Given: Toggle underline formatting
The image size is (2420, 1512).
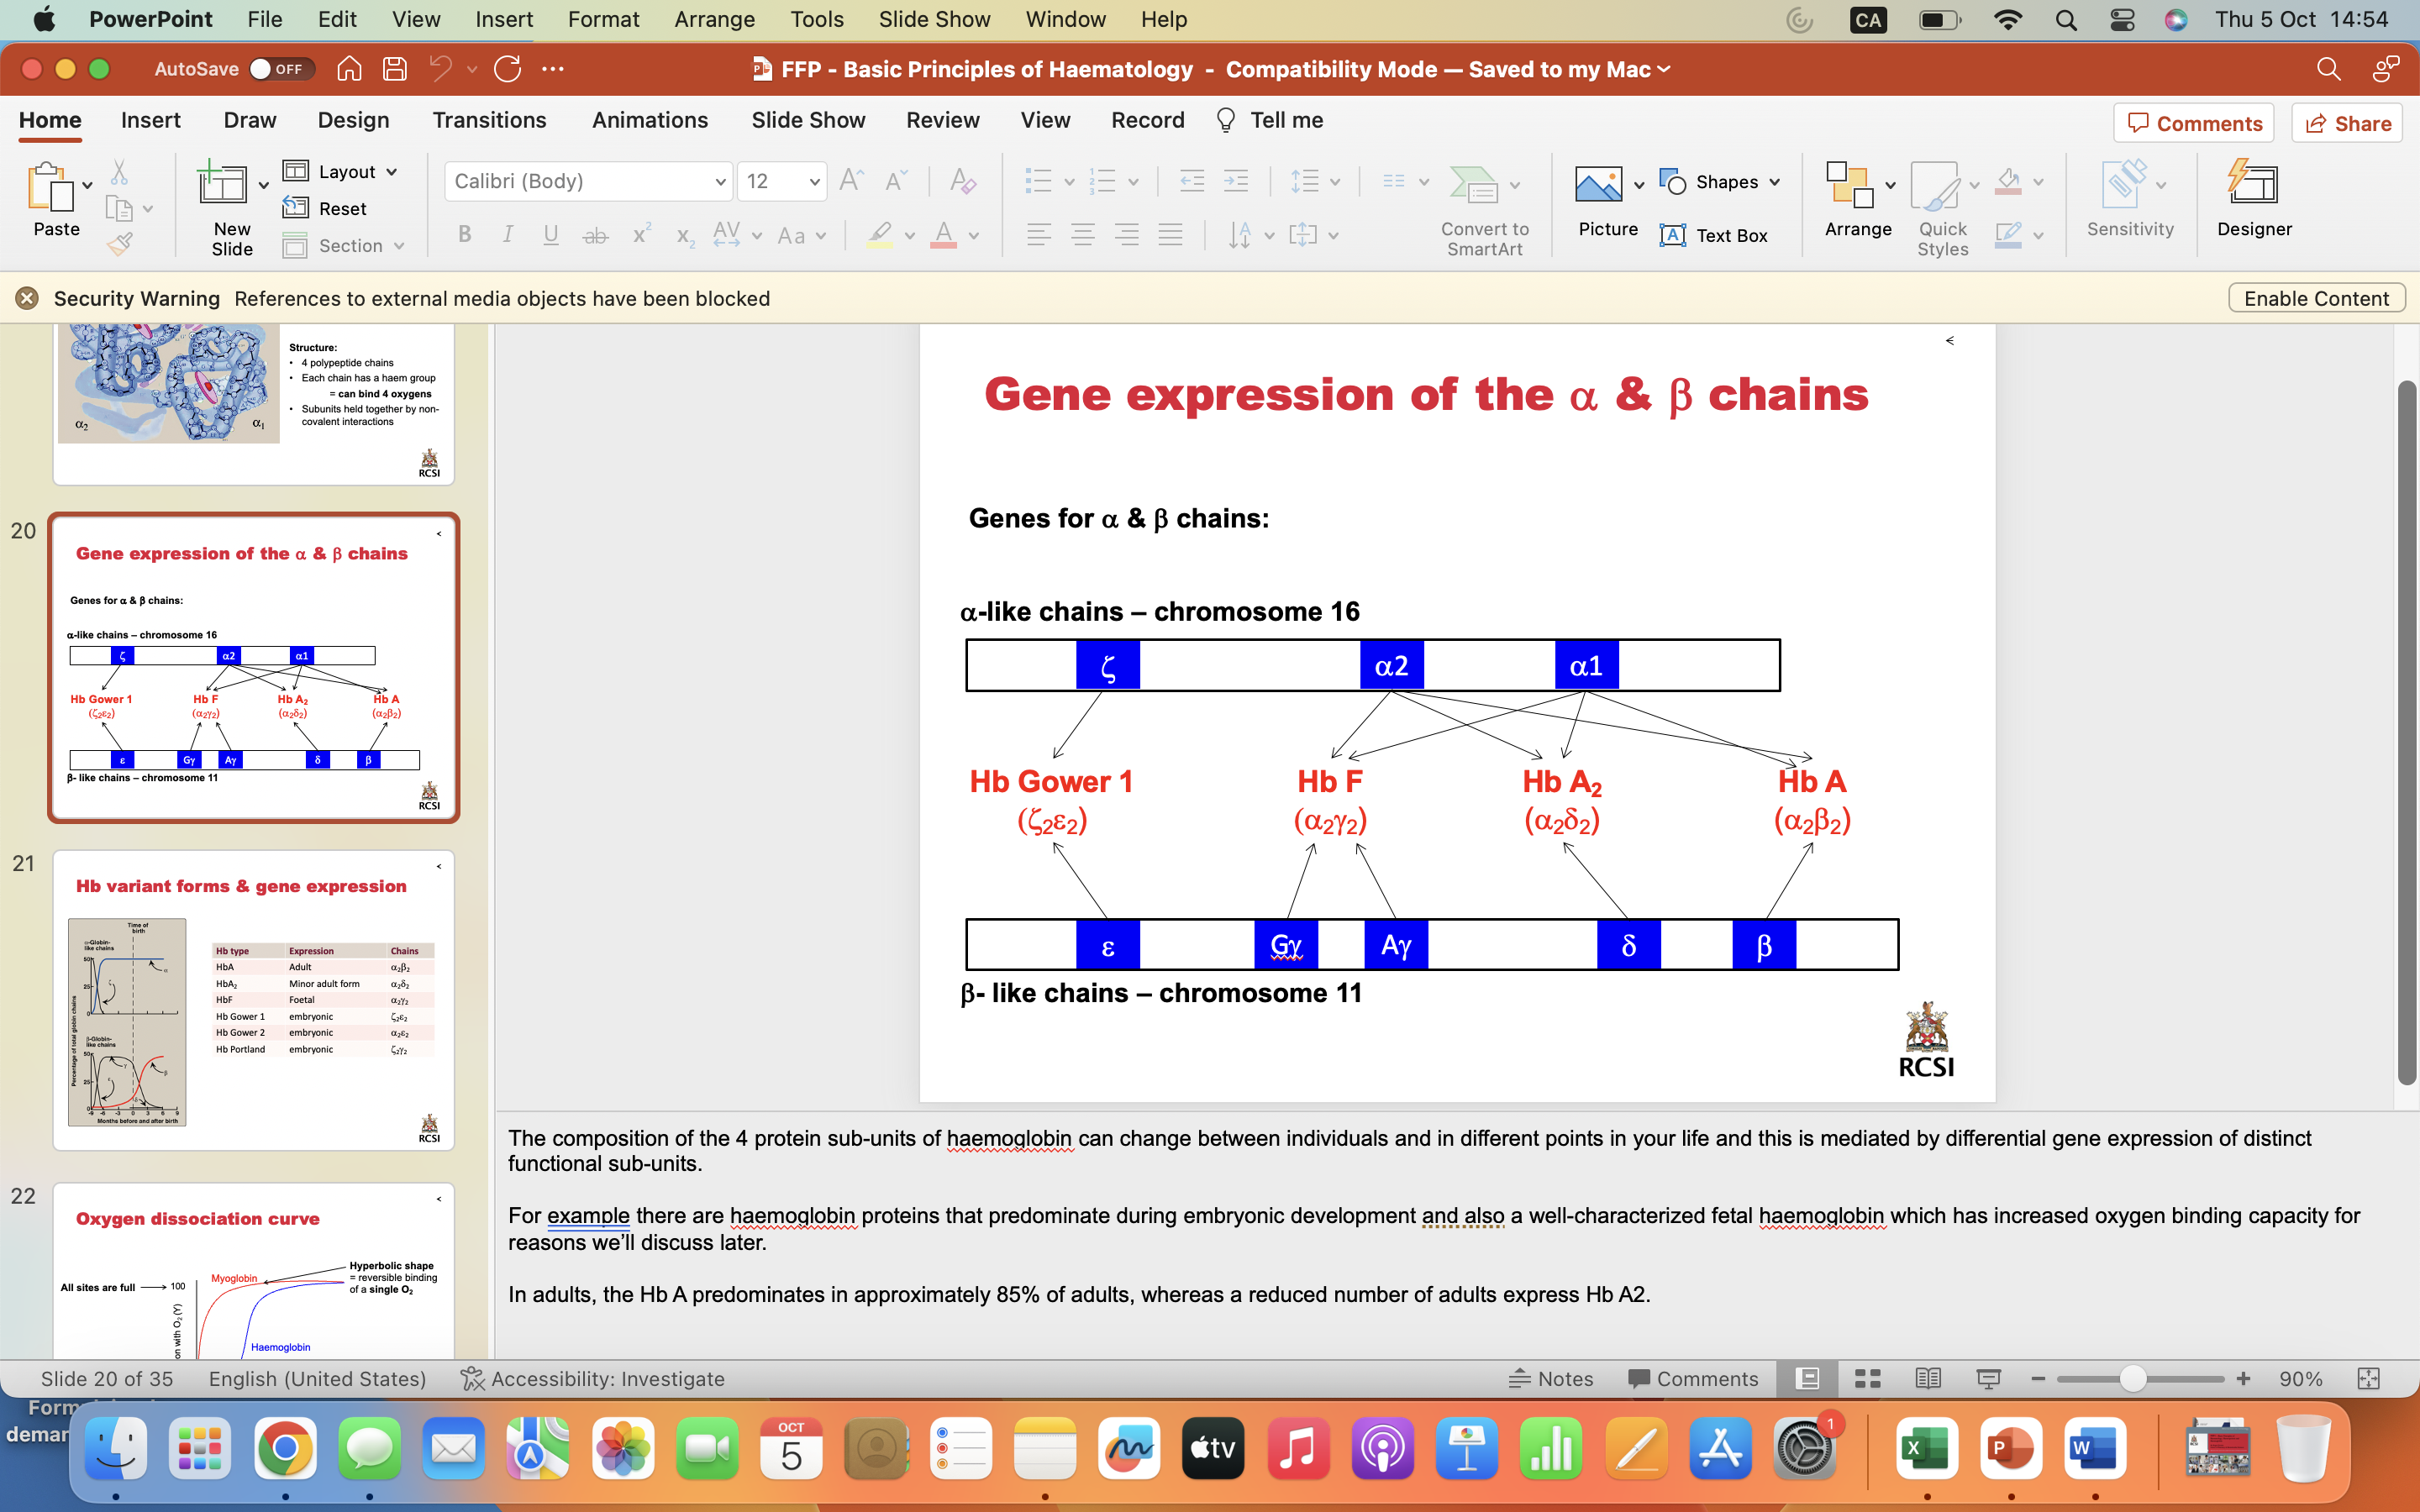Looking at the screenshot, I should [x=550, y=234].
